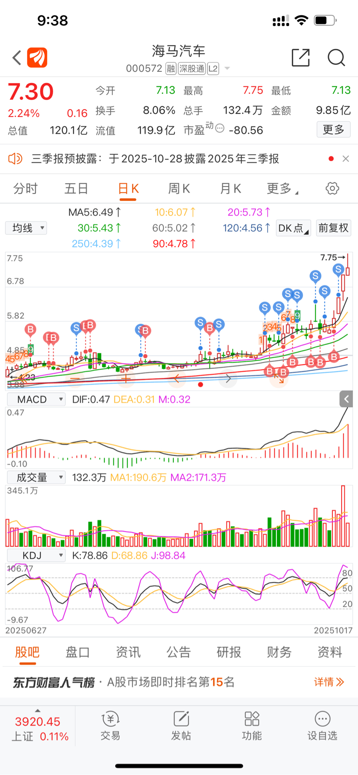358x775 pixels.
Task: Tap the 7.75 high marker on chart
Action: point(332,257)
